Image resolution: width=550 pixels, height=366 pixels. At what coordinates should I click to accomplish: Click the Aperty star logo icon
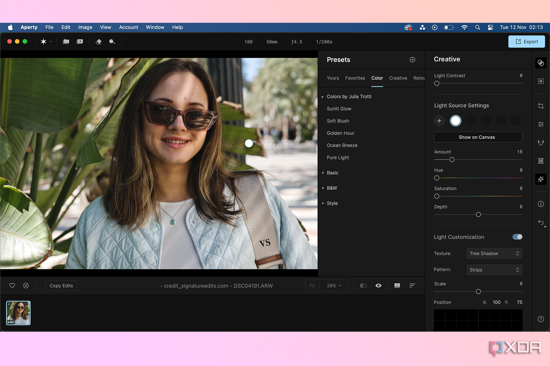(43, 42)
